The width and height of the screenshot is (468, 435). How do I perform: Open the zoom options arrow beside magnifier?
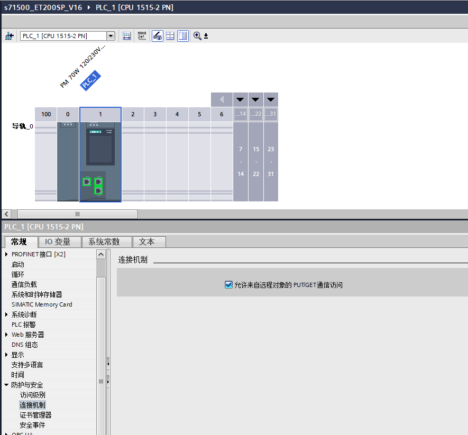[206, 36]
